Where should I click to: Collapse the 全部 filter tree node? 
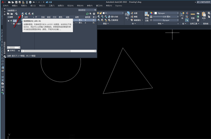(x=8, y=21)
